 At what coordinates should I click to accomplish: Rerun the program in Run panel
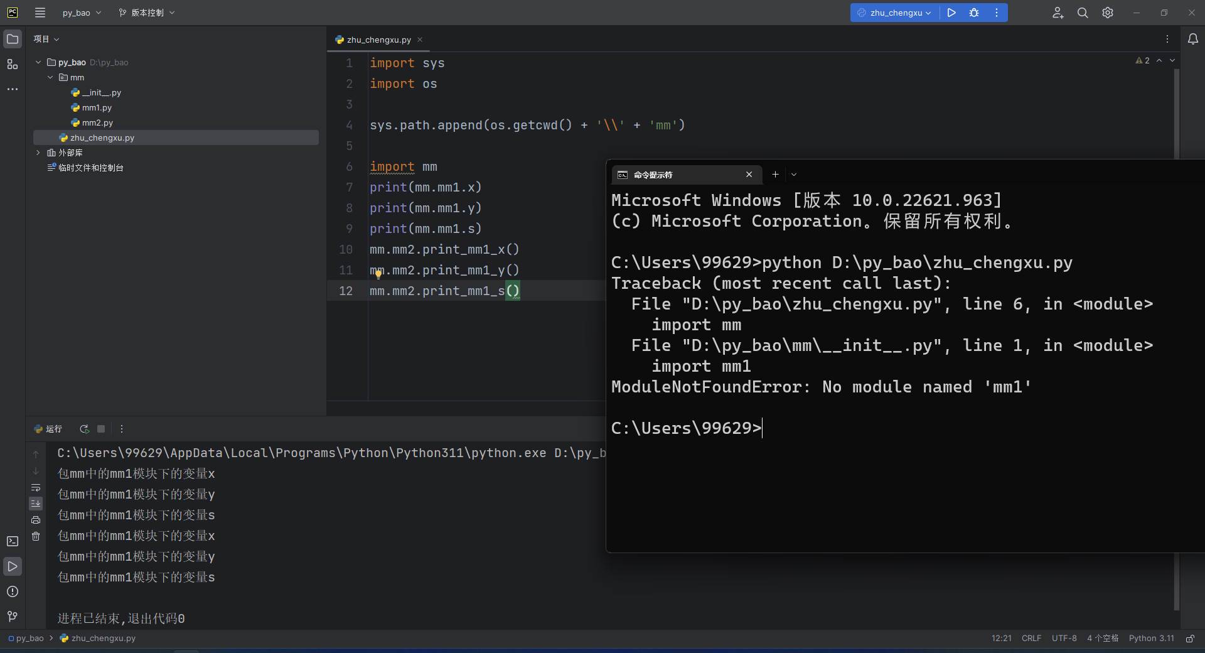84,429
